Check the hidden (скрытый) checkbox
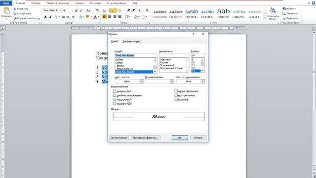This screenshot has width=316, height=178. point(176,99)
